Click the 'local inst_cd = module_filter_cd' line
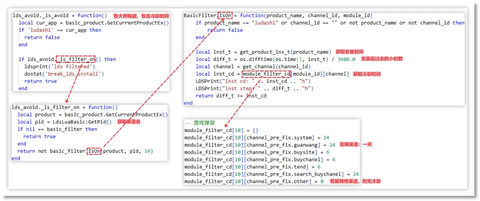 272,74
